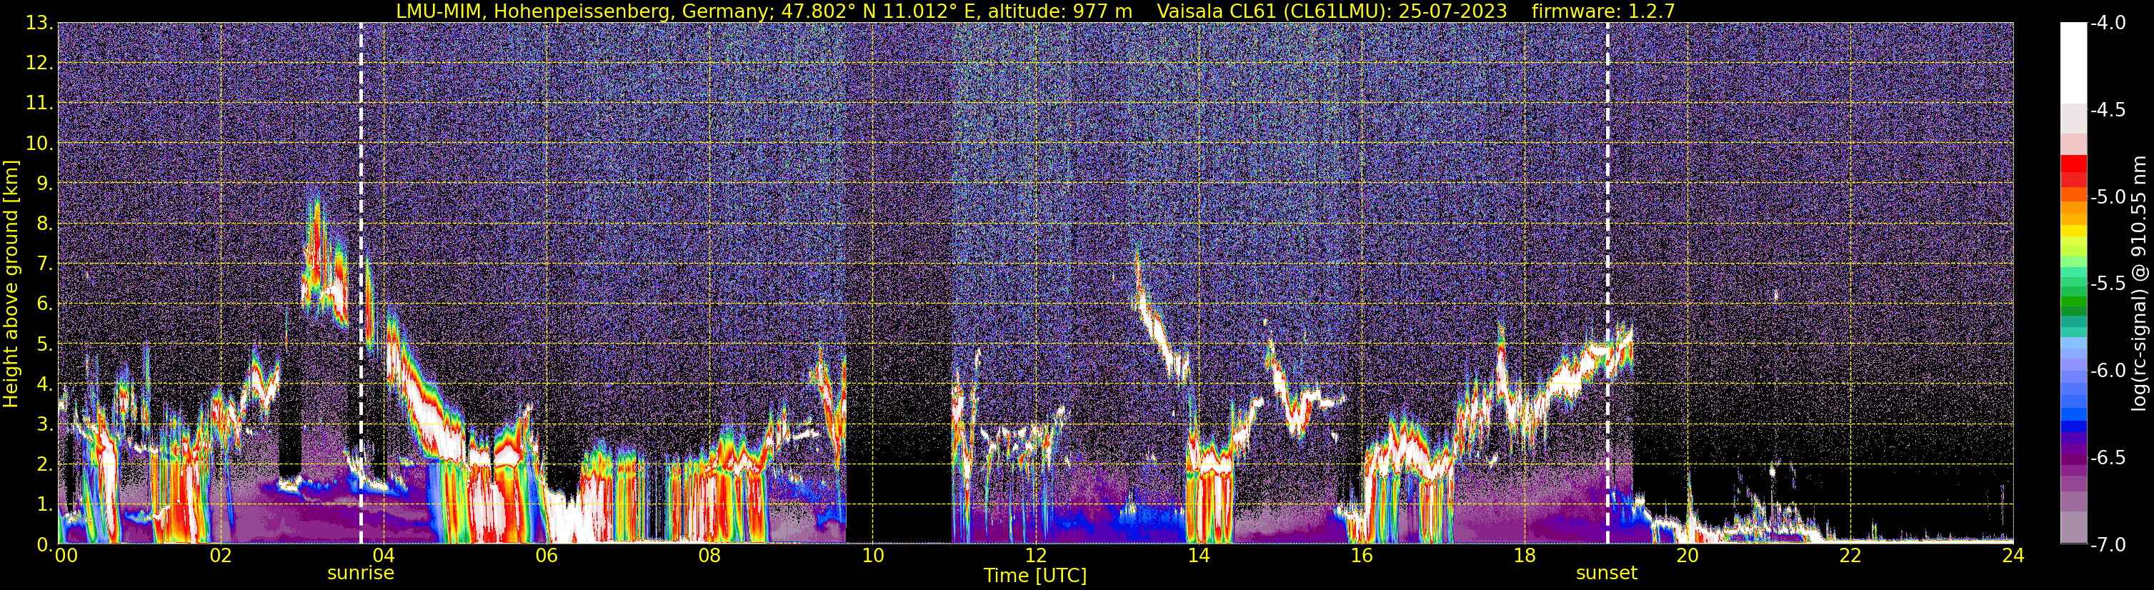The height and width of the screenshot is (590, 2154).
Task: Click the '0.' height tick label
Action: point(44,545)
